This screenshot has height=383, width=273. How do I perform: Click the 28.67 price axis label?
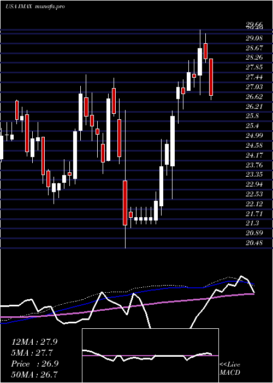254,48
